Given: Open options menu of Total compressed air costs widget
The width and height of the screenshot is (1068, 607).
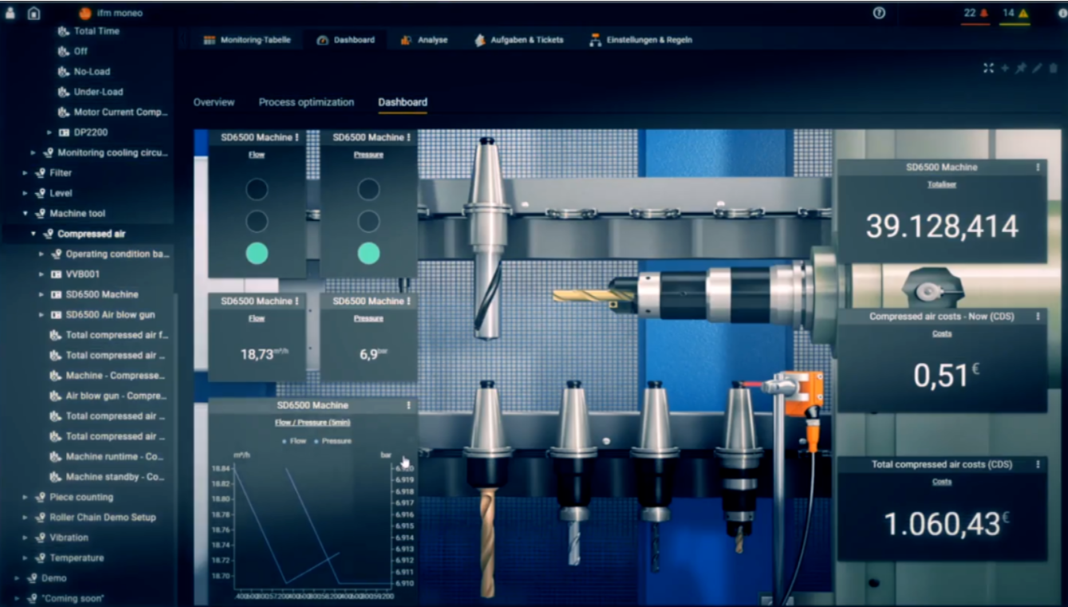Looking at the screenshot, I should (1038, 464).
